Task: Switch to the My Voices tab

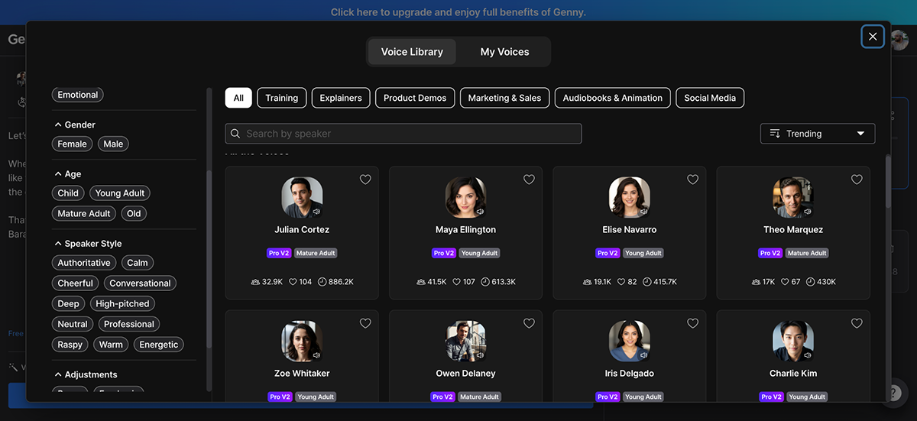Action: 504,52
